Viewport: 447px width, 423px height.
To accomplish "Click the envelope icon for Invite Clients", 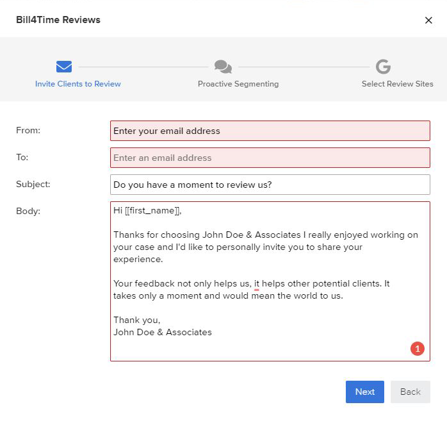I will 64,67.
